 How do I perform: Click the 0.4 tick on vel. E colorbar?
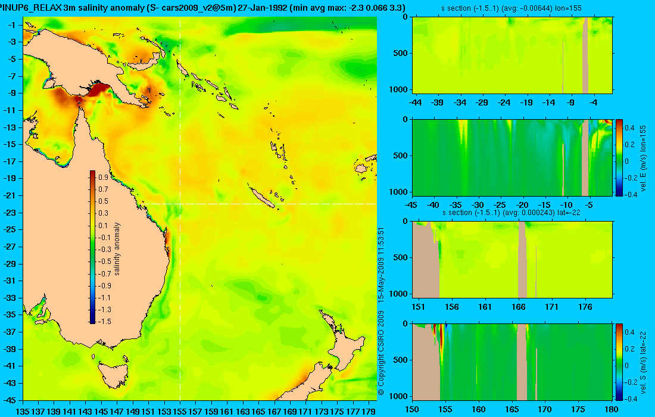pos(629,127)
